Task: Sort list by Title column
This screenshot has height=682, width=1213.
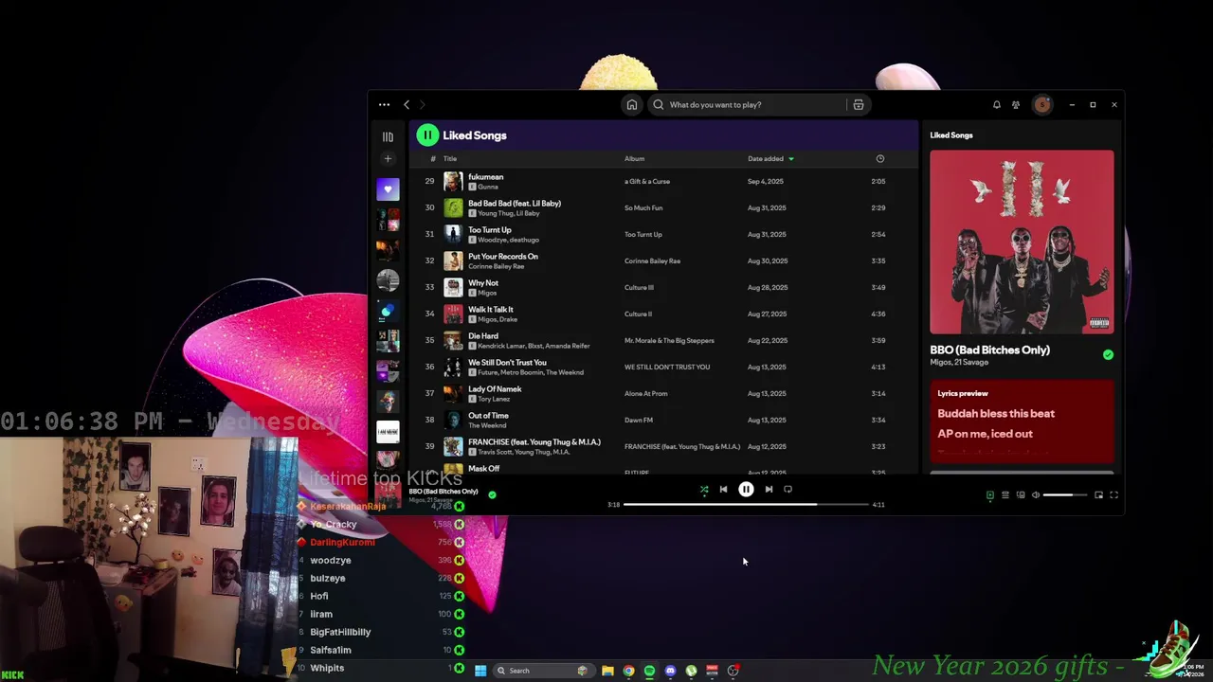Action: [450, 159]
